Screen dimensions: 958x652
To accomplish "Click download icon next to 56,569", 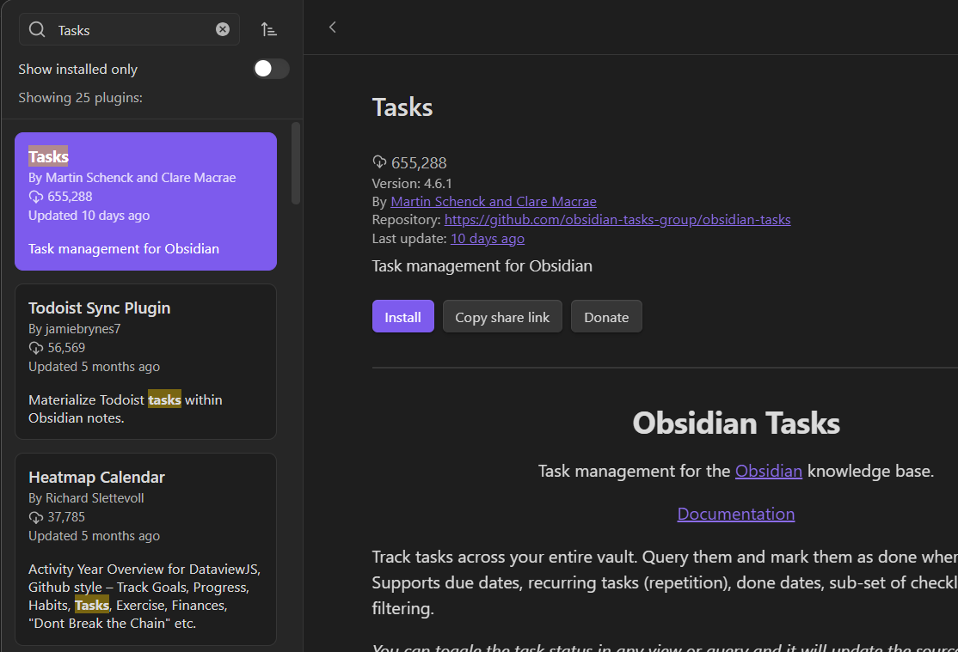I will [x=36, y=348].
